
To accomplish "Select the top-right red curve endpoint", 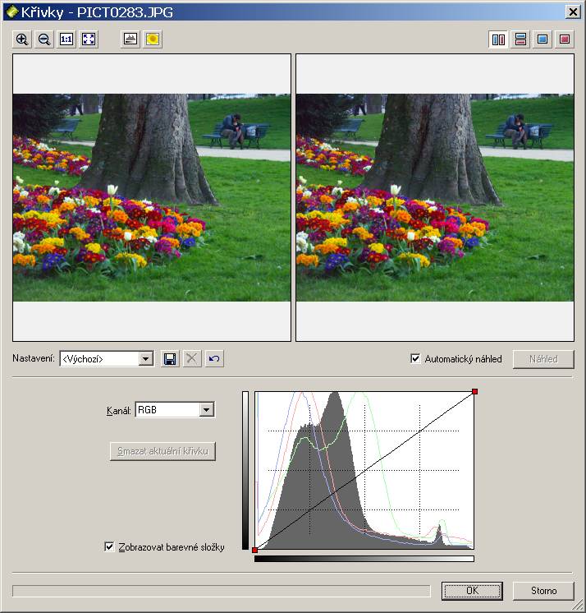I will (474, 391).
